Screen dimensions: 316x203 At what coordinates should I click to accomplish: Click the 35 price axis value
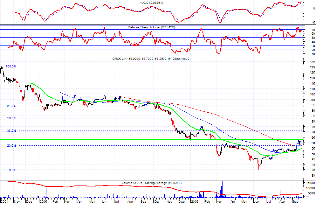[313, 170]
